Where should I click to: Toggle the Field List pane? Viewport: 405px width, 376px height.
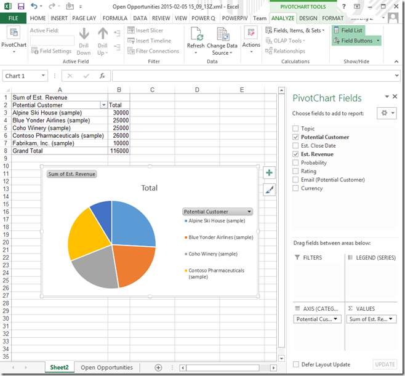click(348, 31)
